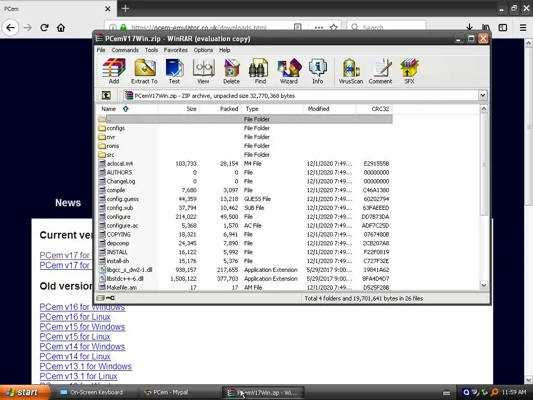The width and height of the screenshot is (533, 400).
Task: Close the PCem browser tab
Action: point(107,9)
